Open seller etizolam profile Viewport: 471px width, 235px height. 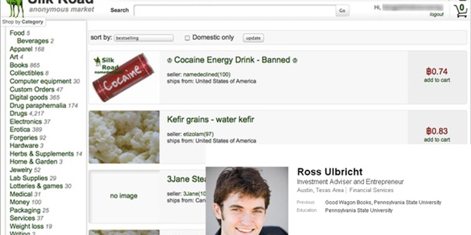click(x=199, y=134)
